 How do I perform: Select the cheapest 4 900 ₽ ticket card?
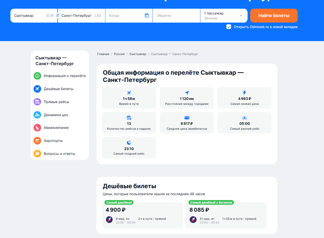[x=142, y=215]
